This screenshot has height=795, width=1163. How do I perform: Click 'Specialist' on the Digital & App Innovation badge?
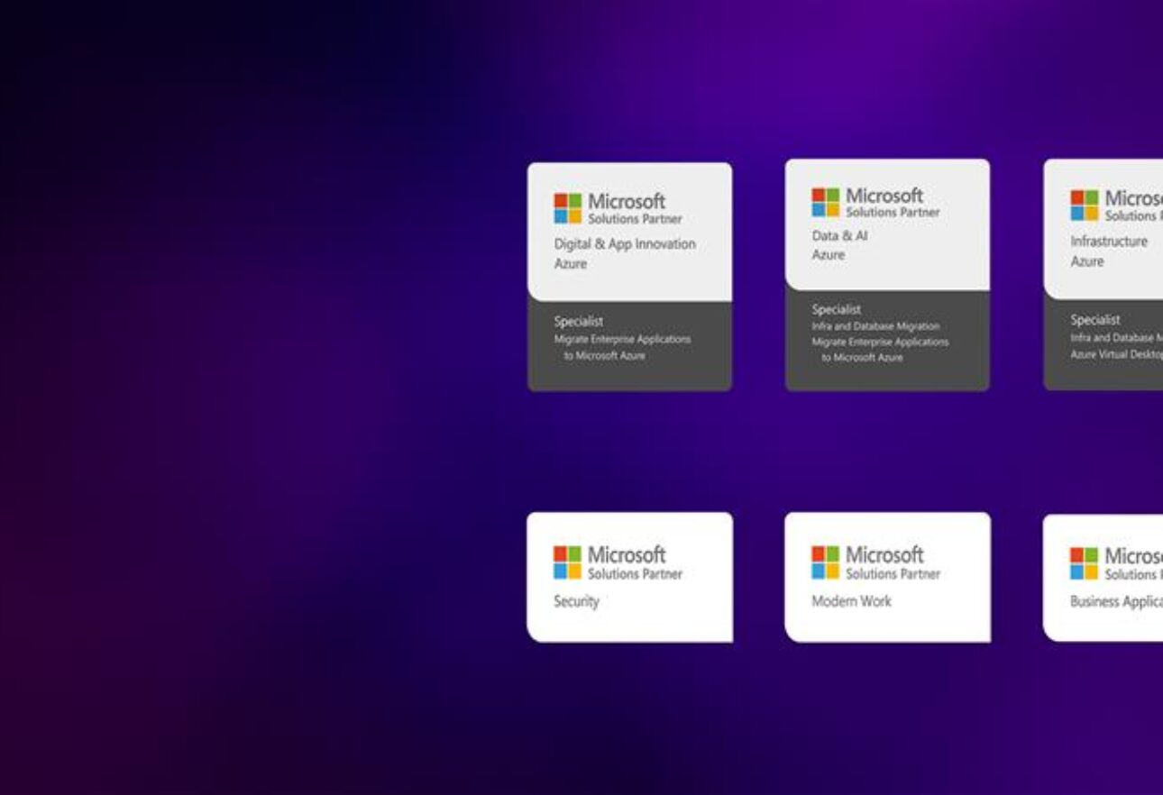pos(579,321)
